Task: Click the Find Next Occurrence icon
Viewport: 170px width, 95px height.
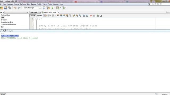Action: [x=64, y=16]
